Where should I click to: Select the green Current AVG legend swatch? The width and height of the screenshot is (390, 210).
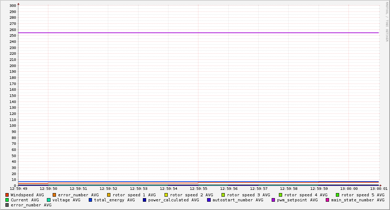click(7, 200)
